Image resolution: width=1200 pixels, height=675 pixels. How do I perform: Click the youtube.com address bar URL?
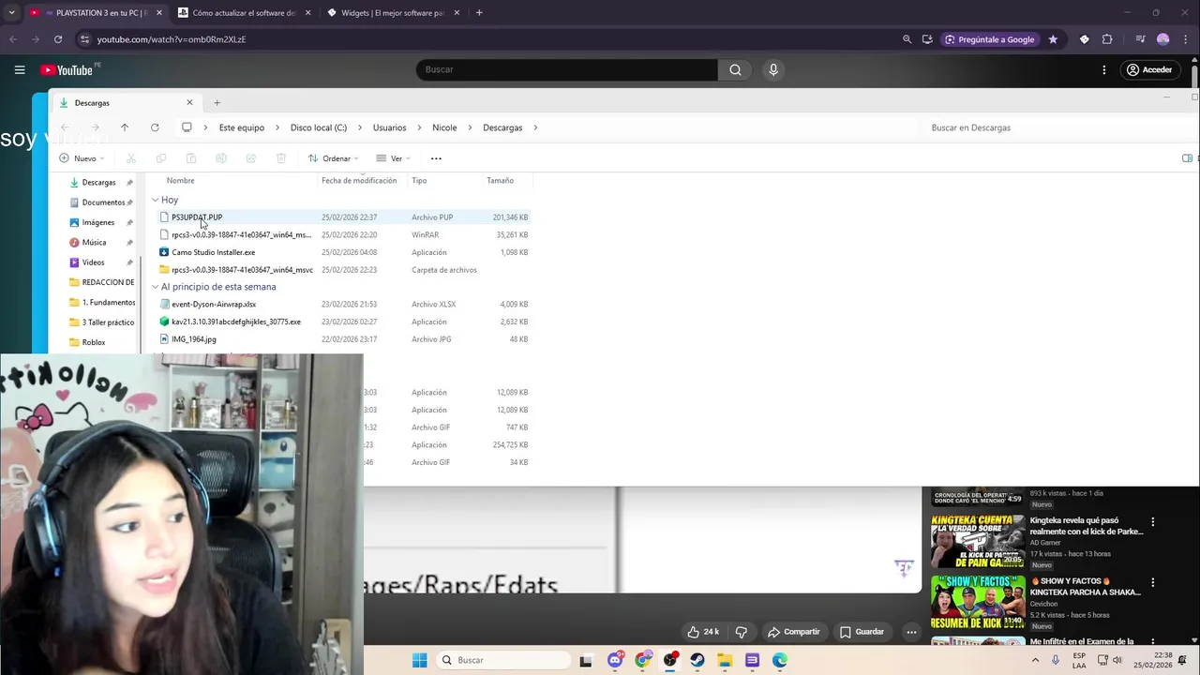tap(172, 39)
